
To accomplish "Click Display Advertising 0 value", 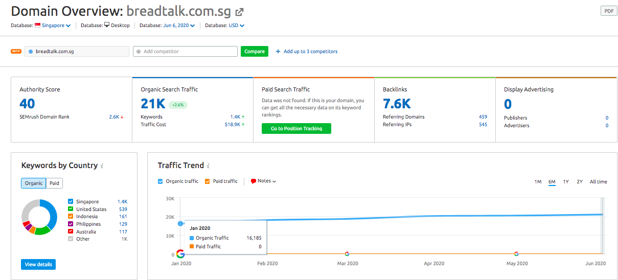I will (x=508, y=104).
